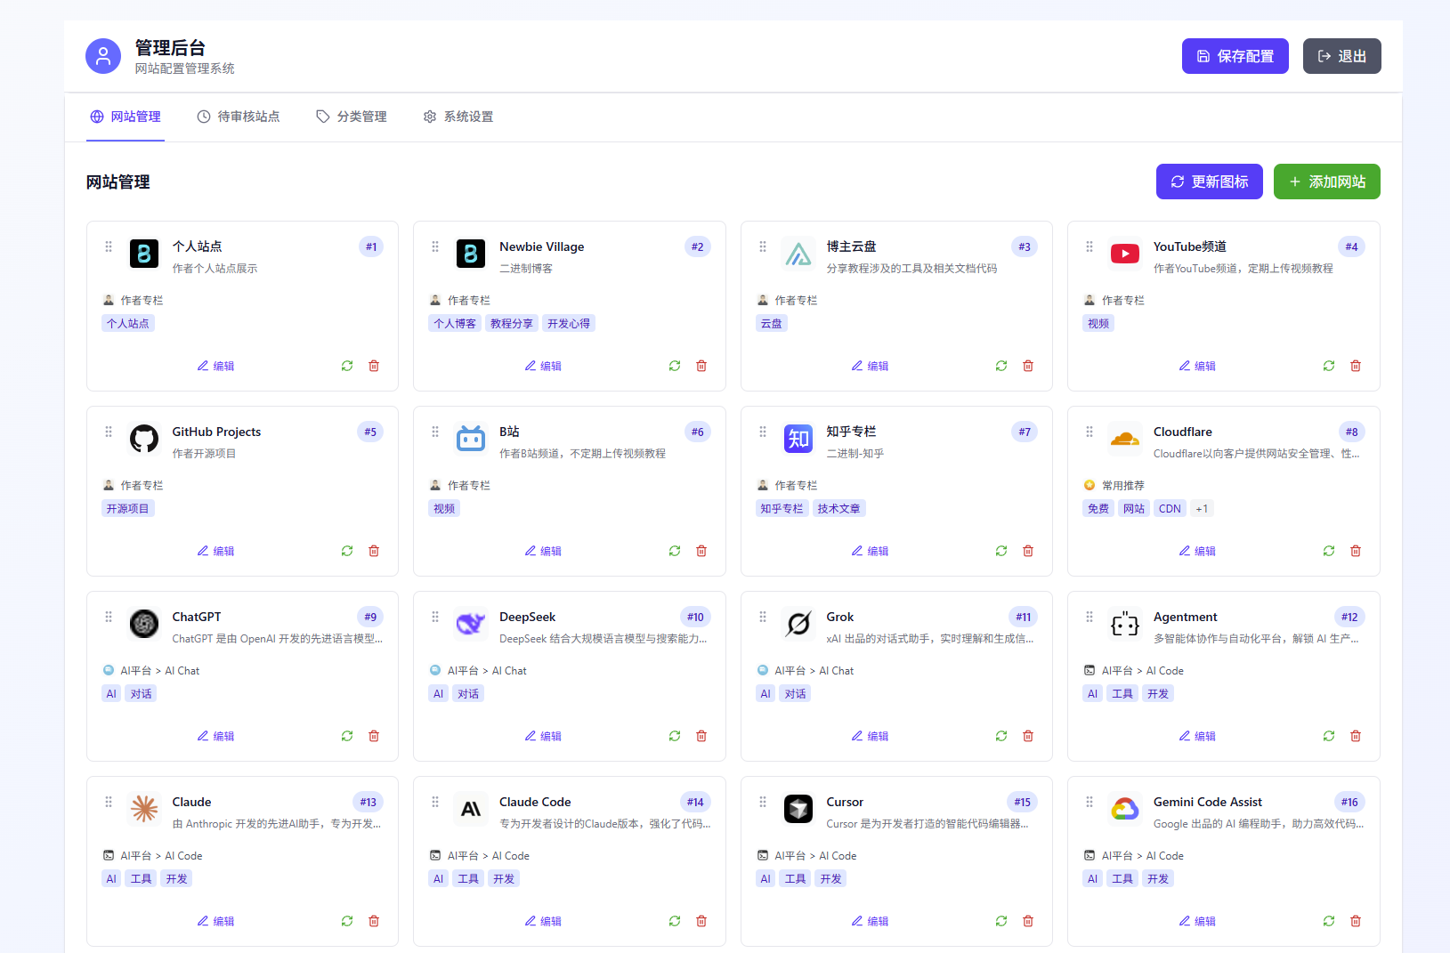
Task: Click the delete trash icon on the Grok card
Action: coord(1028,736)
